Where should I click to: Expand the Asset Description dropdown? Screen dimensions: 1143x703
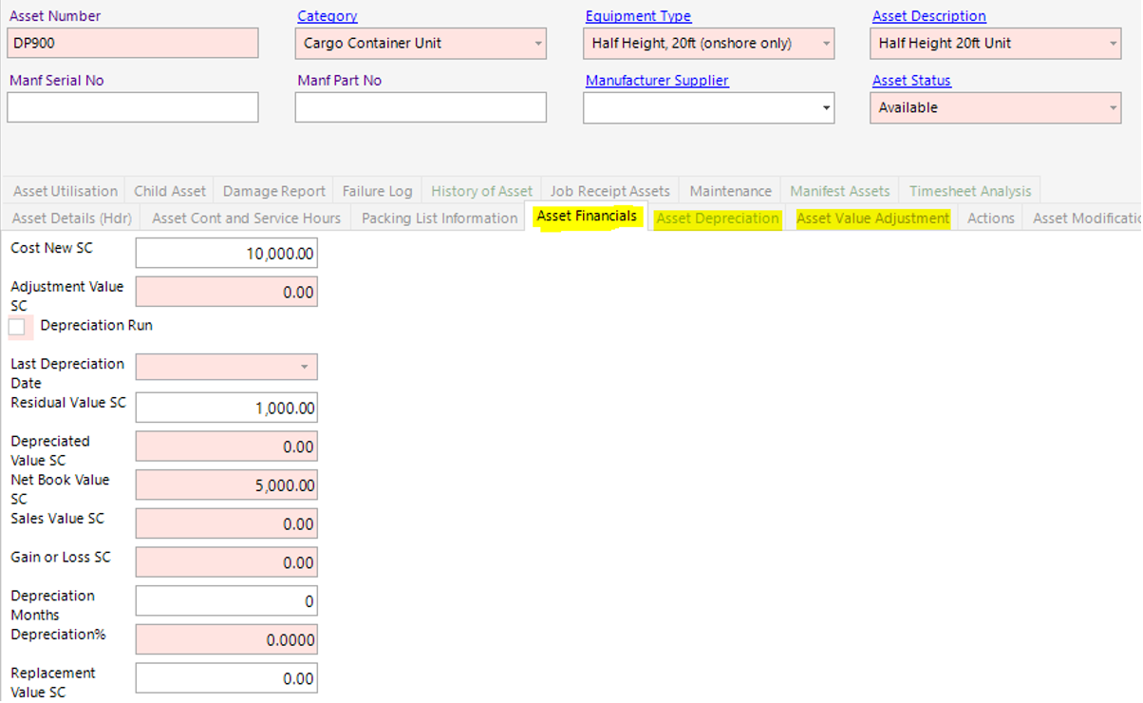[x=1112, y=44]
